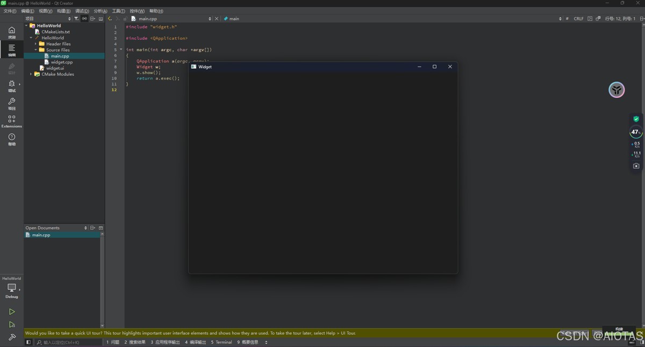Start debugging with Run-debug icon

coord(12,324)
